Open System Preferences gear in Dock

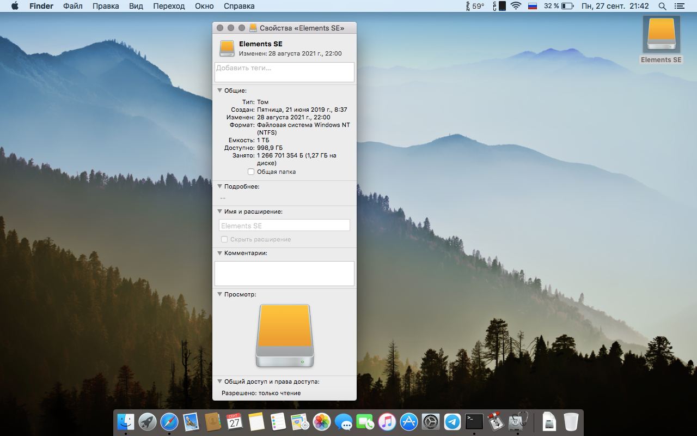pyautogui.click(x=431, y=422)
